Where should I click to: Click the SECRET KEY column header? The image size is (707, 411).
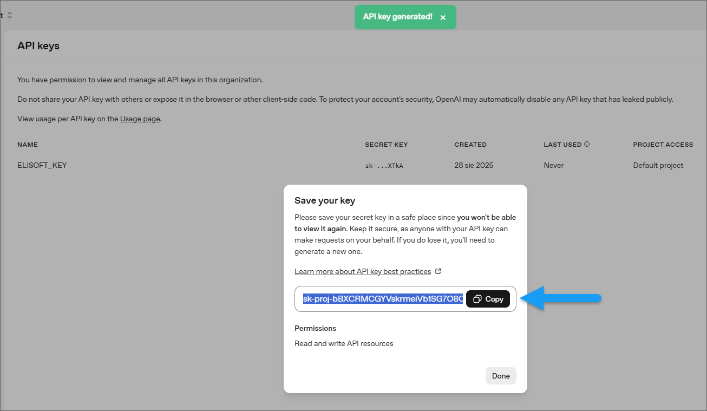coord(386,145)
